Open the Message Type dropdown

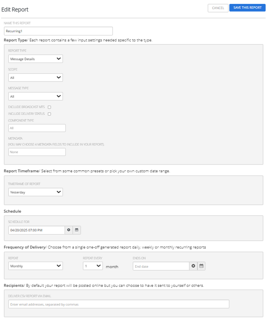35,96
